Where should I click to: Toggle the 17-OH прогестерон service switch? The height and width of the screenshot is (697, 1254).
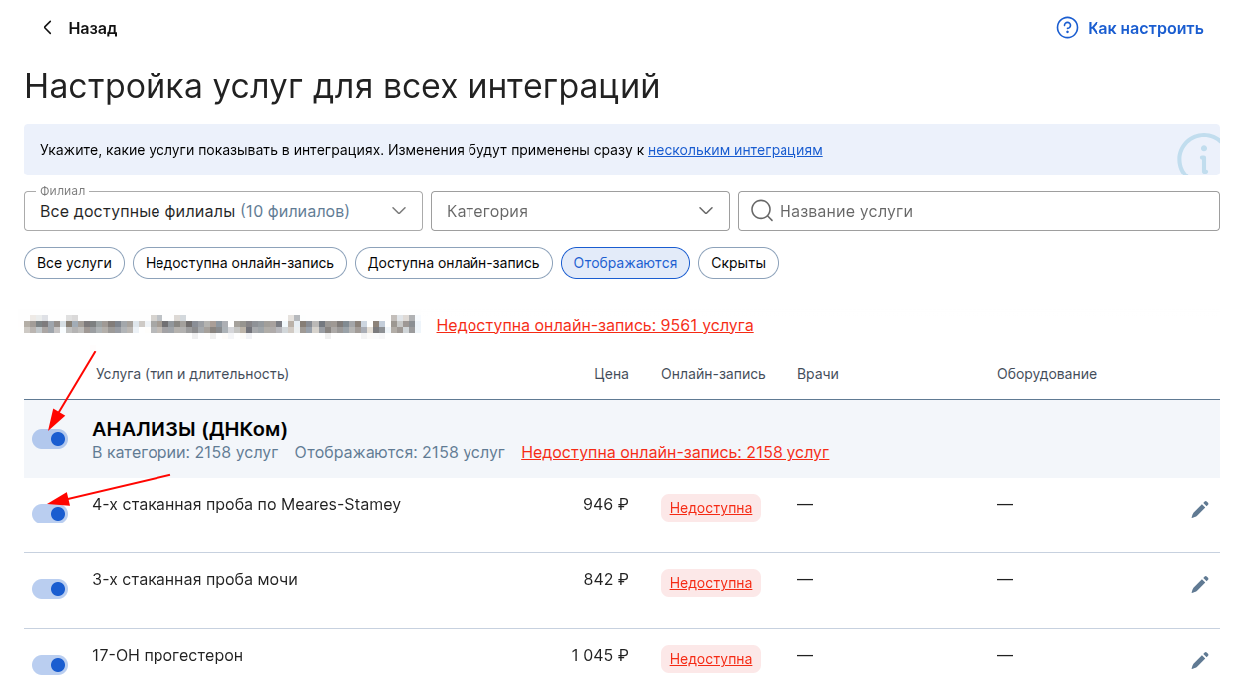pos(50,665)
